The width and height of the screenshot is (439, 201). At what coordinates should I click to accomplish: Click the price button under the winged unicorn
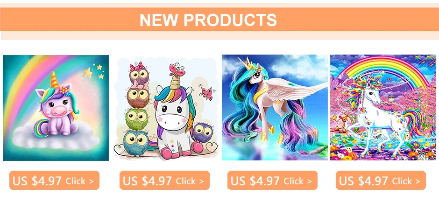pyautogui.click(x=272, y=180)
